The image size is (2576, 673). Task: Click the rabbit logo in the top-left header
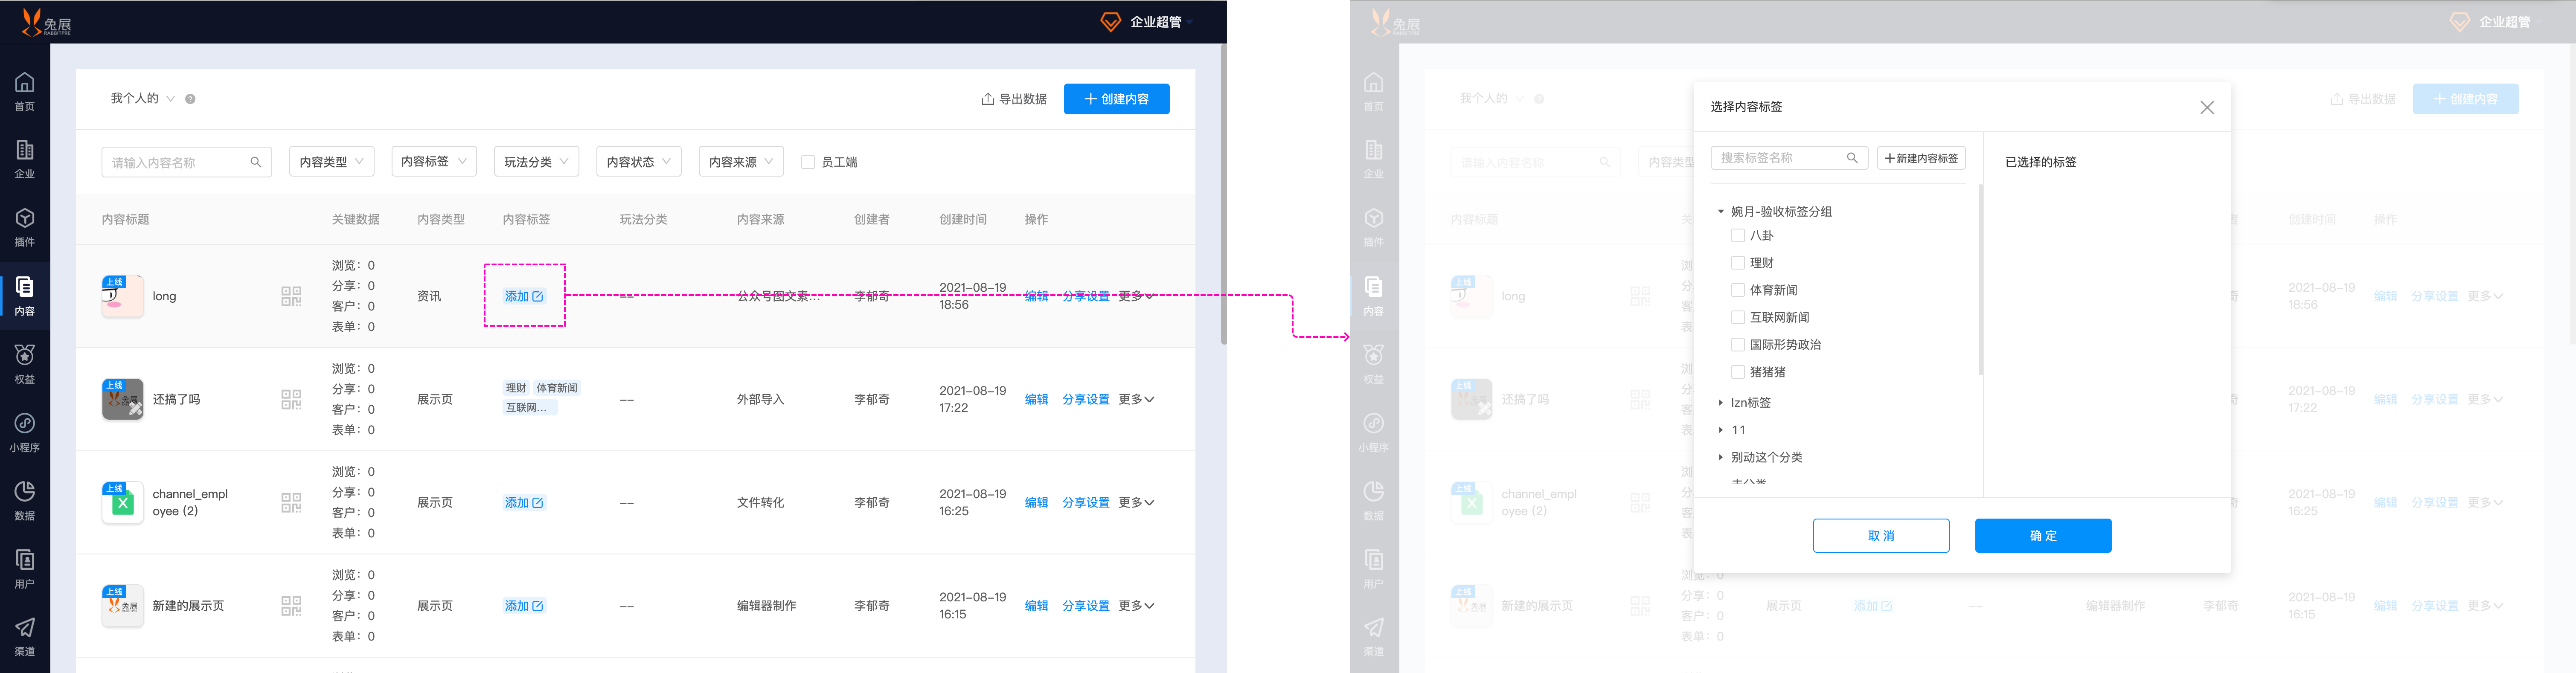click(46, 22)
